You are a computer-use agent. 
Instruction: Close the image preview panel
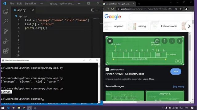click(110, 41)
